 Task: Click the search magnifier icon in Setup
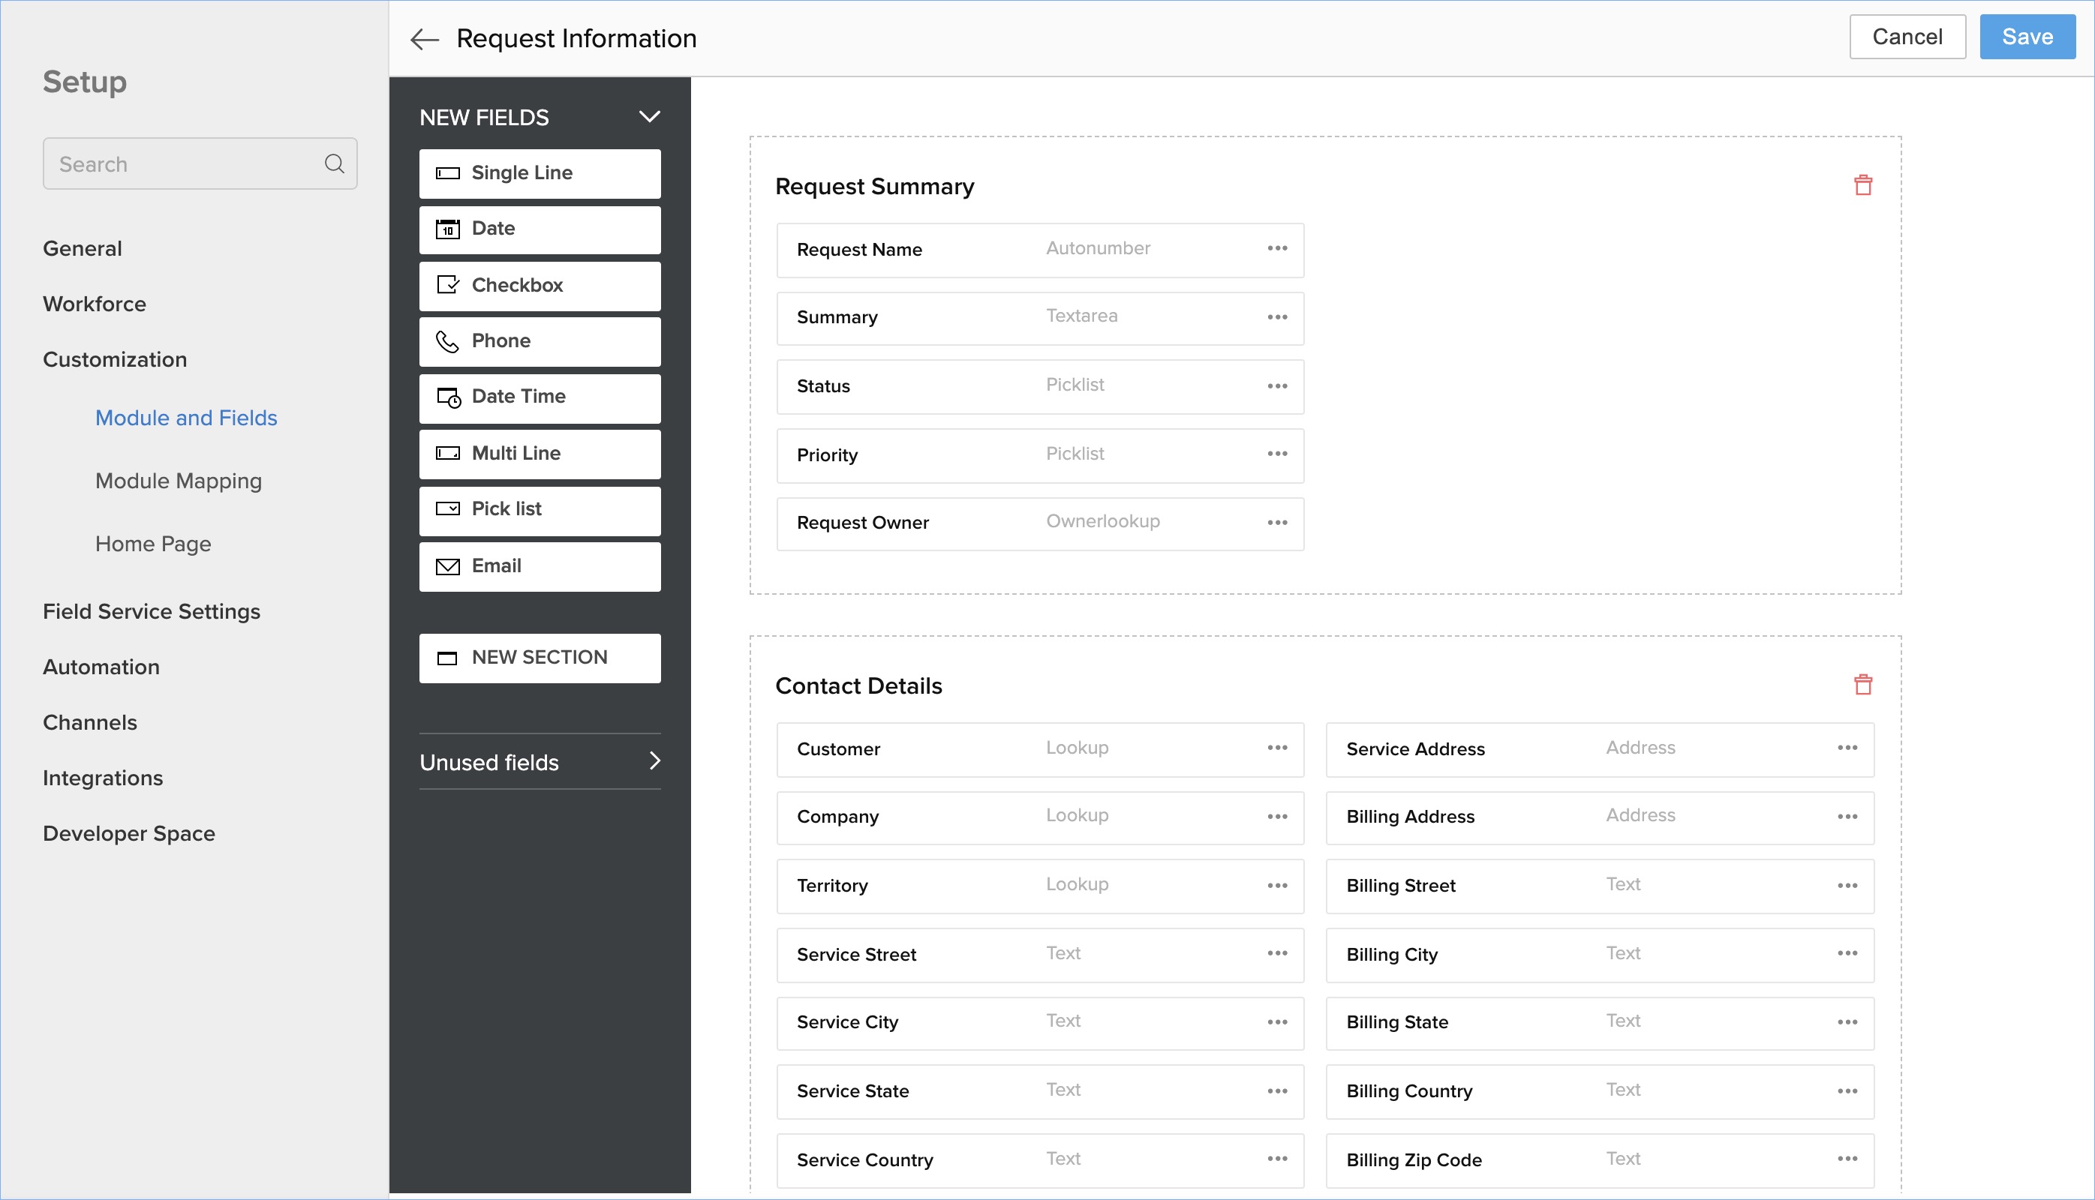tap(334, 164)
